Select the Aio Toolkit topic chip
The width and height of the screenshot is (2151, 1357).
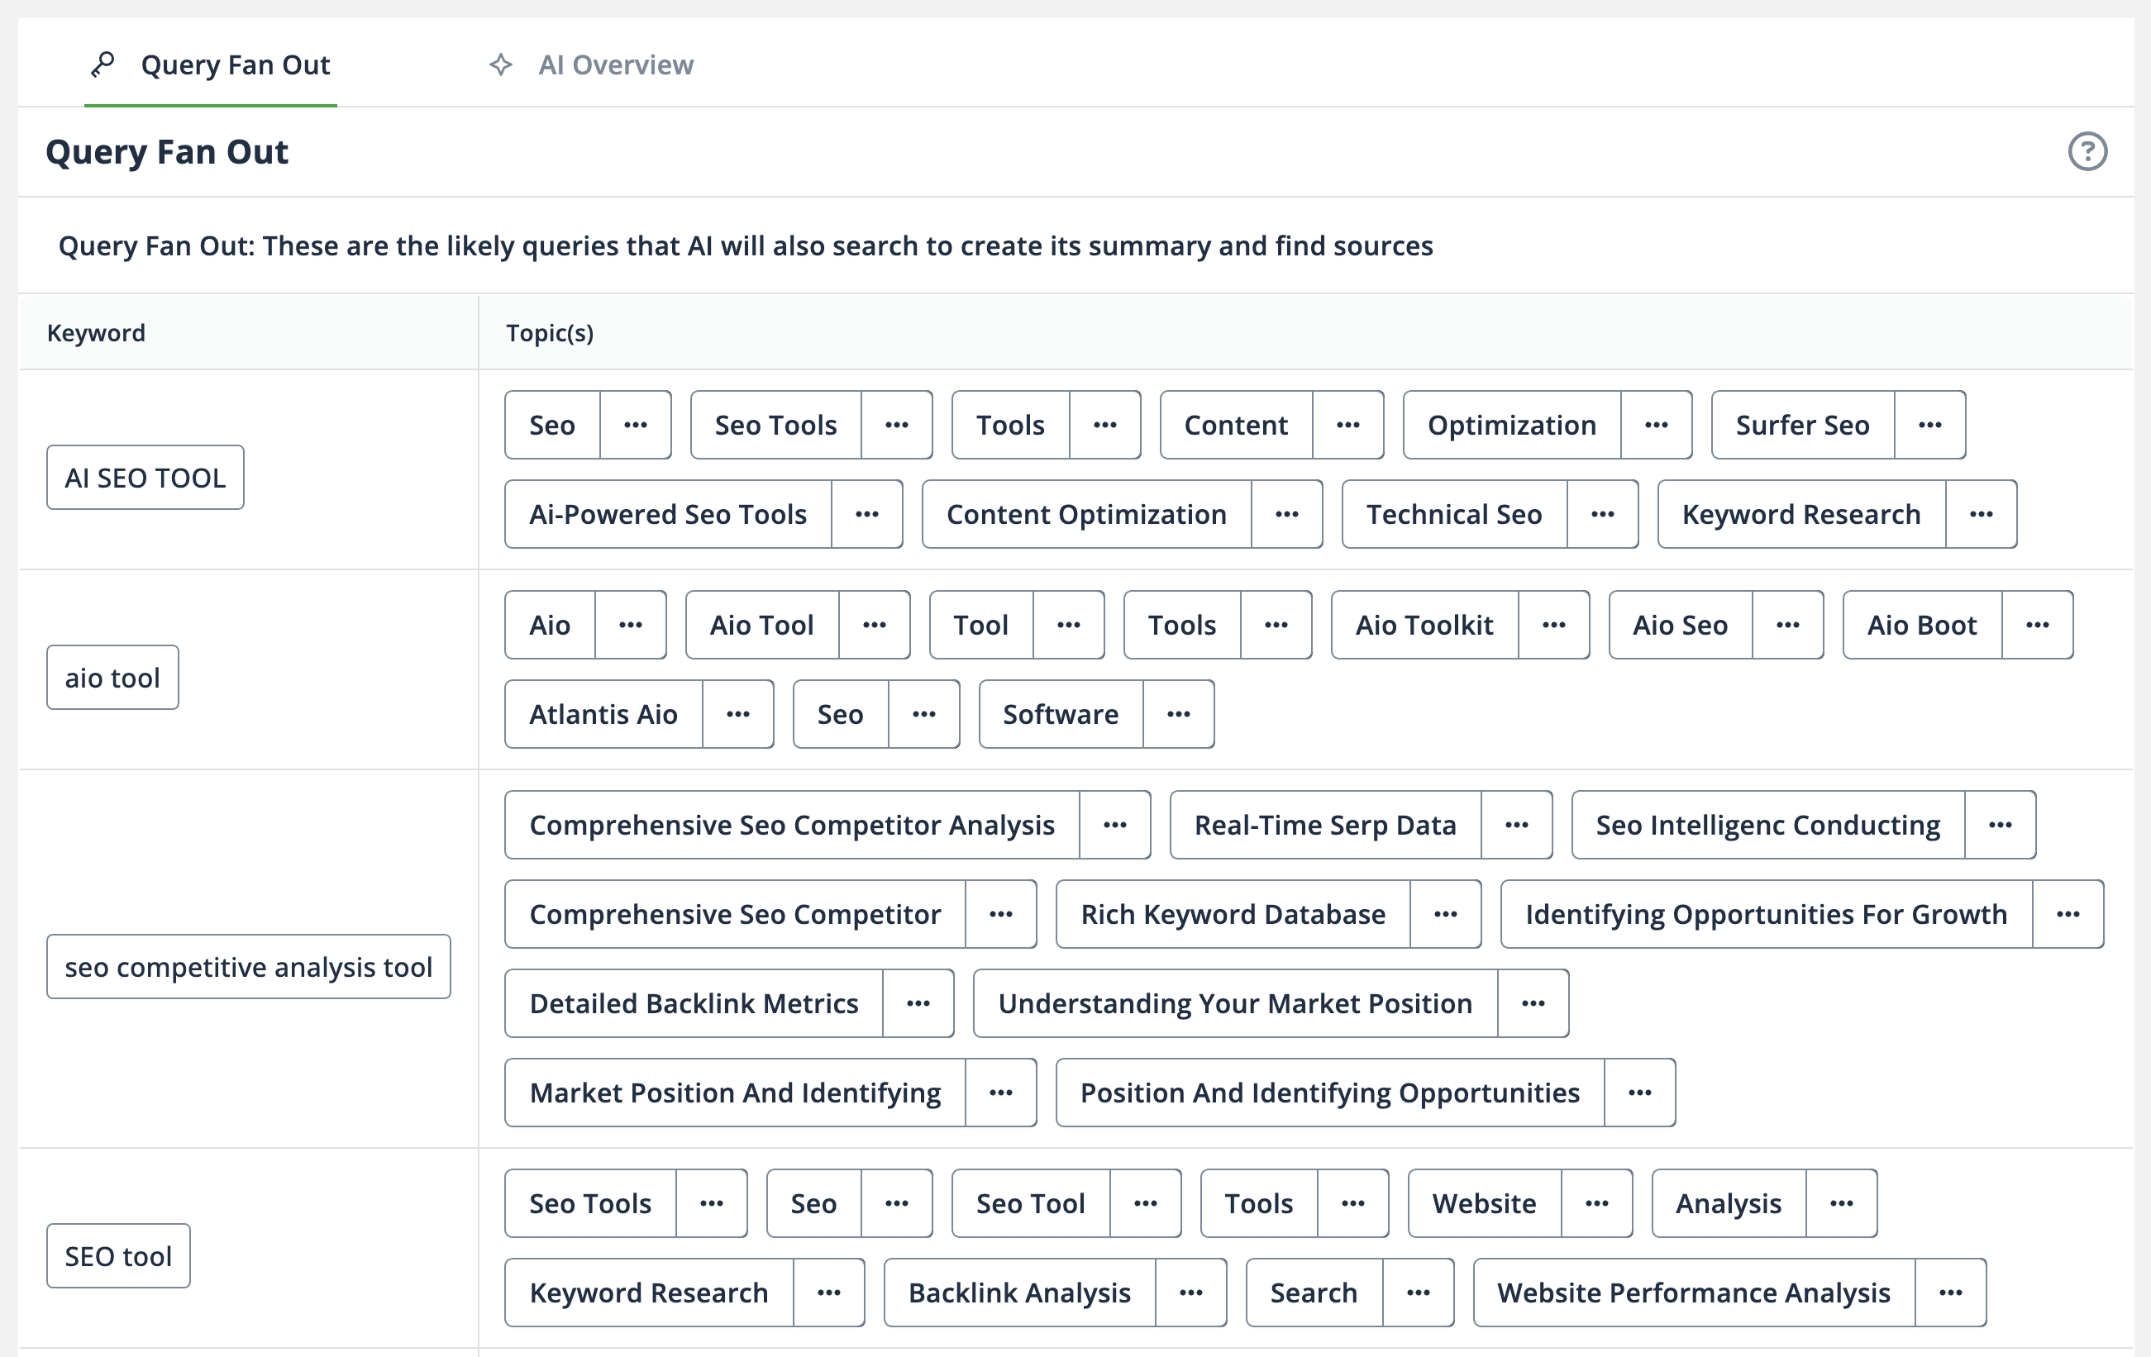1425,625
